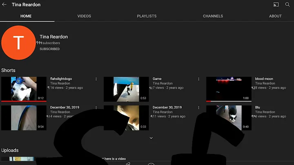Viewport: 294px width, 165px height.
Task: Go back using the arrow icon
Action: (x=4, y=4)
